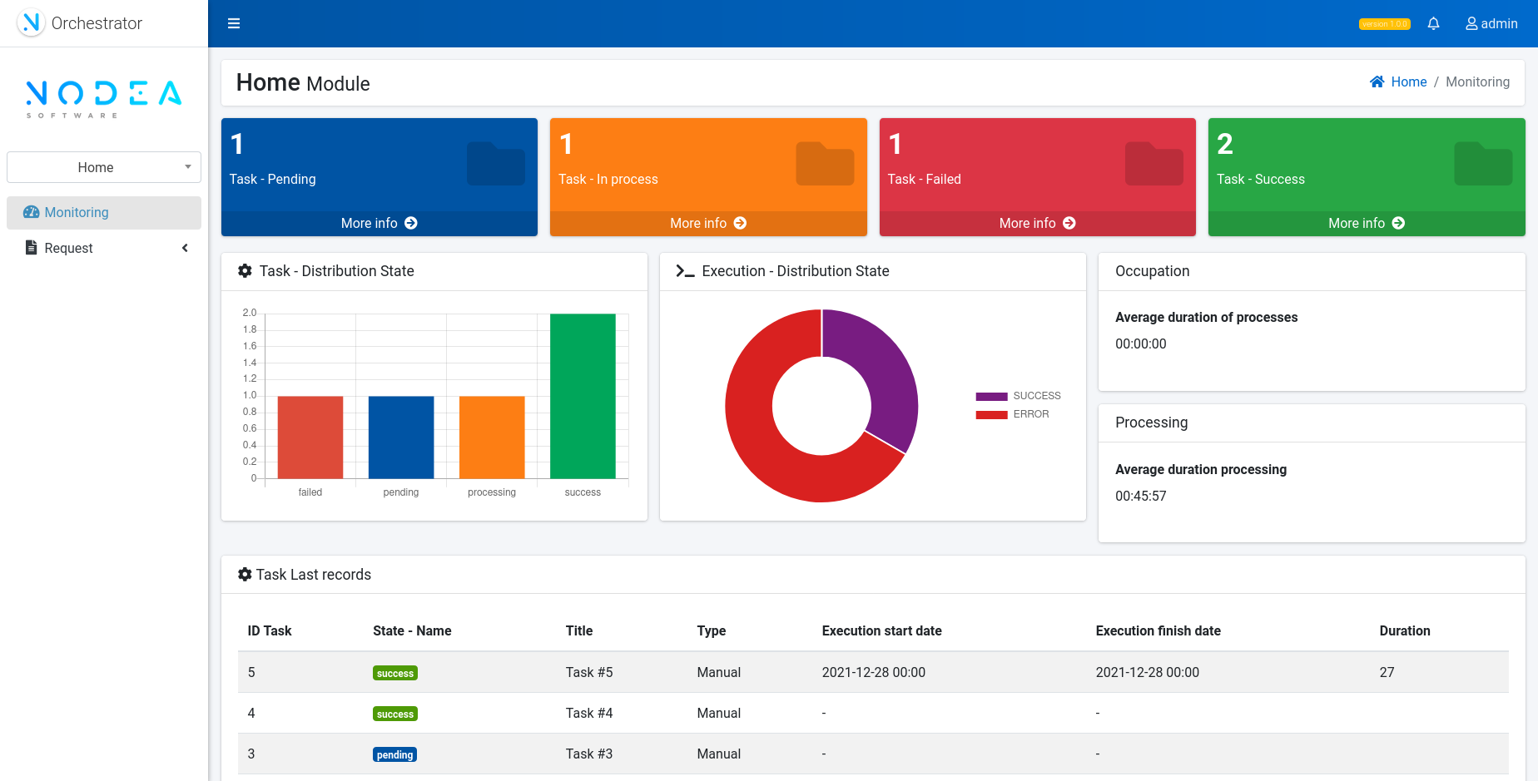Click folder icon on Task - In process card
Image resolution: width=1538 pixels, height=781 pixels.
(x=825, y=163)
